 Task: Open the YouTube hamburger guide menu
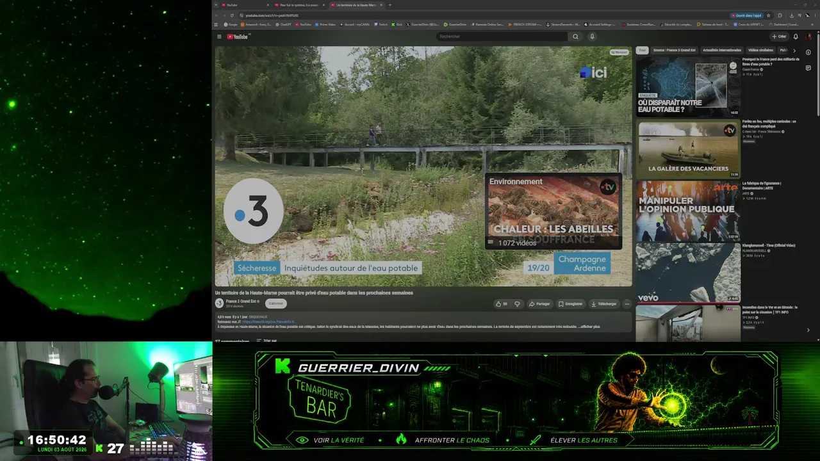(219, 36)
